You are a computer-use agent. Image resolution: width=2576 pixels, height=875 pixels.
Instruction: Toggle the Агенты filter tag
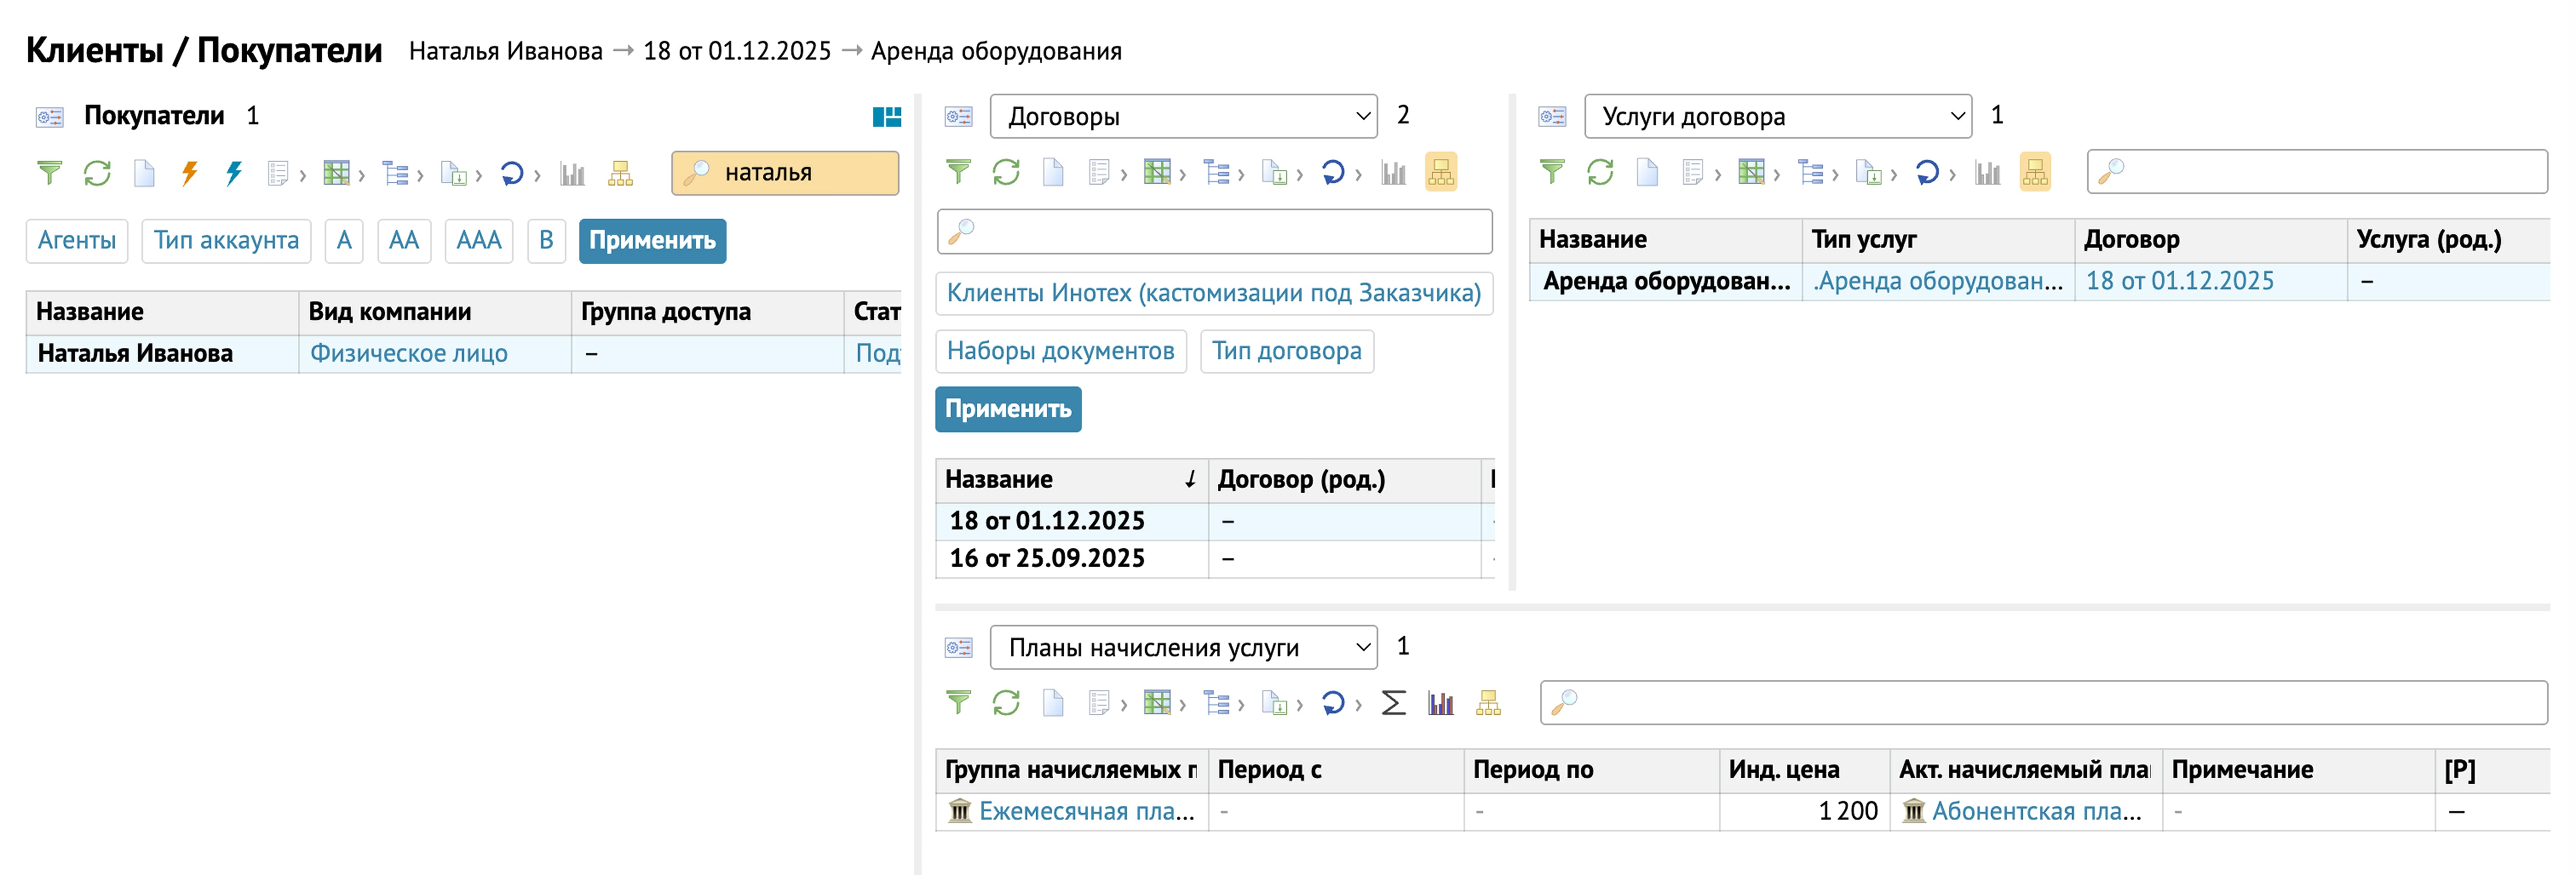click(77, 241)
